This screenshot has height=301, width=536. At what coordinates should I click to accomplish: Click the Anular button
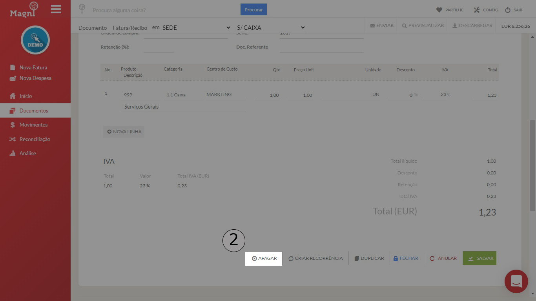(x=443, y=259)
